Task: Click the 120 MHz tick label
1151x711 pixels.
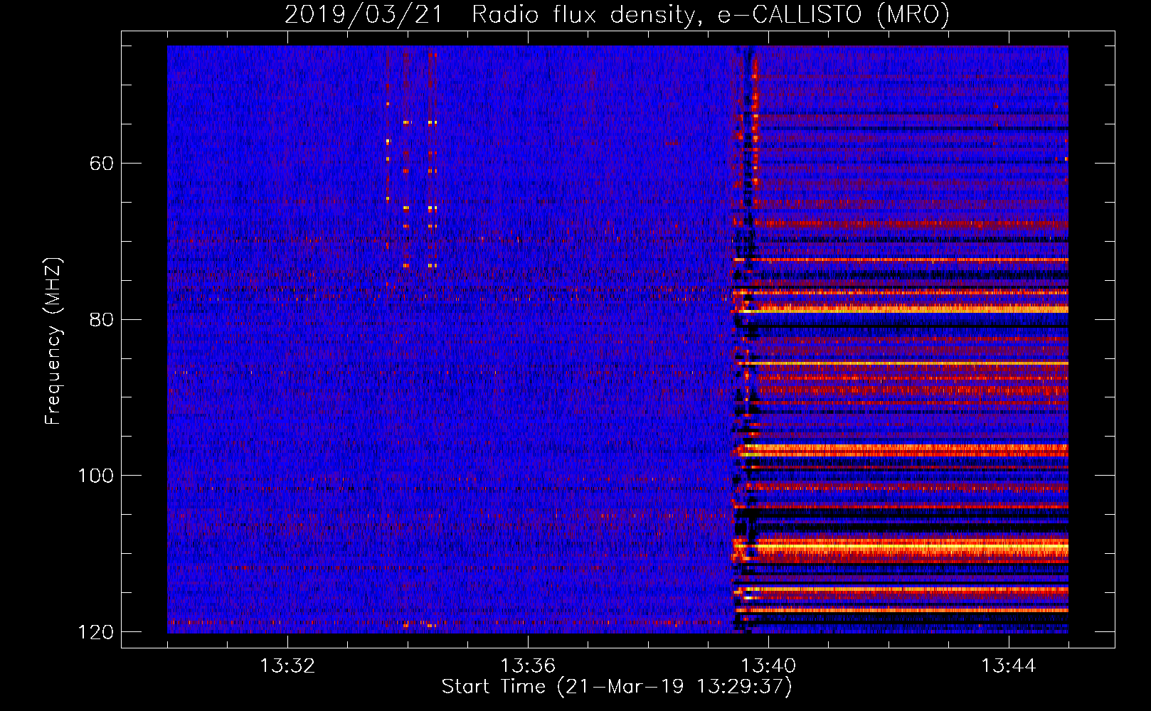Action: pyautogui.click(x=95, y=631)
